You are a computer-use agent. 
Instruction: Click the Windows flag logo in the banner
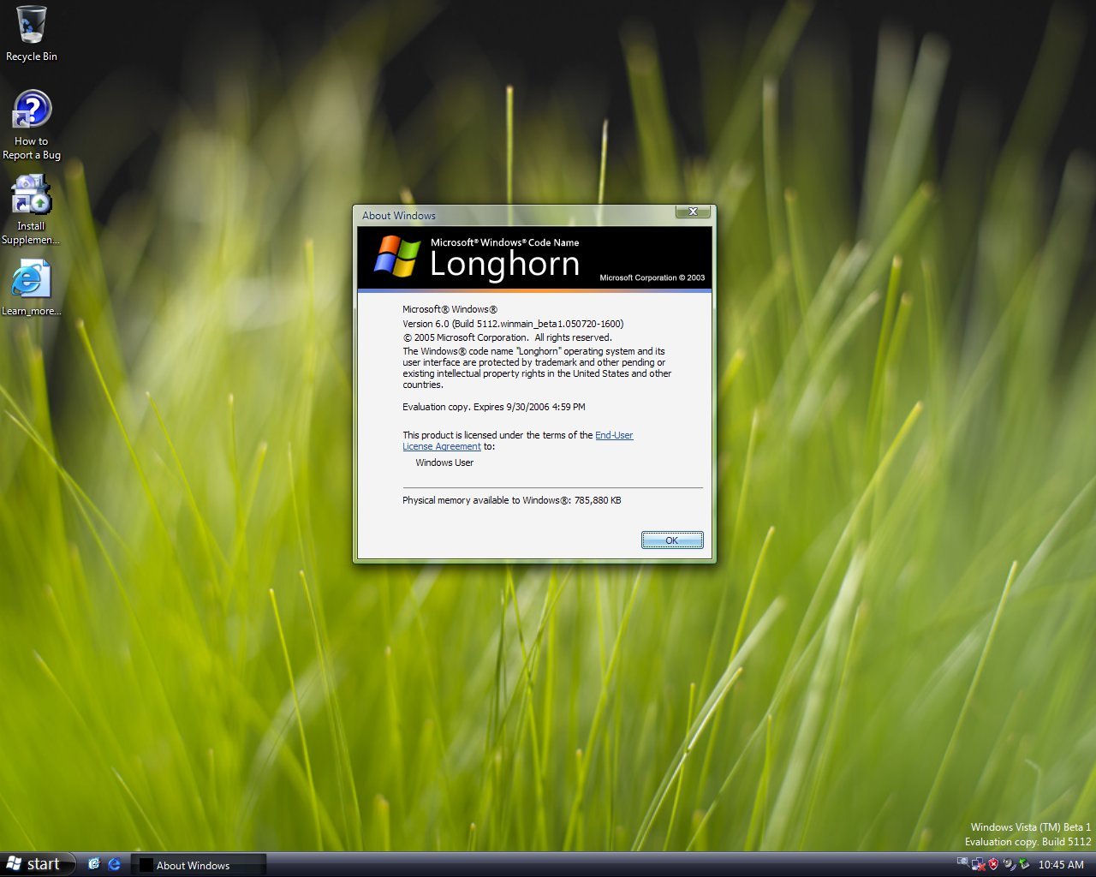(397, 258)
